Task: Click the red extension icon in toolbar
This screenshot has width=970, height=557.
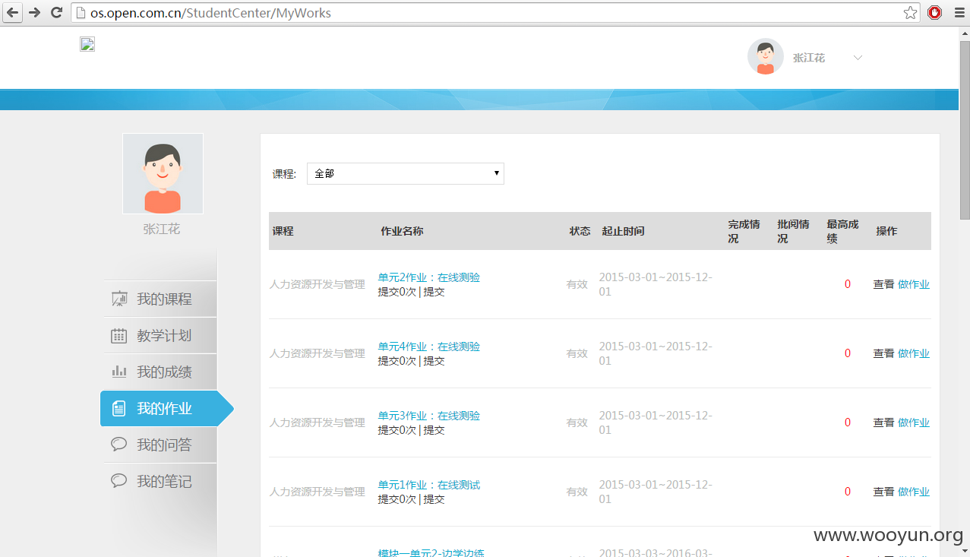Action: tap(935, 13)
